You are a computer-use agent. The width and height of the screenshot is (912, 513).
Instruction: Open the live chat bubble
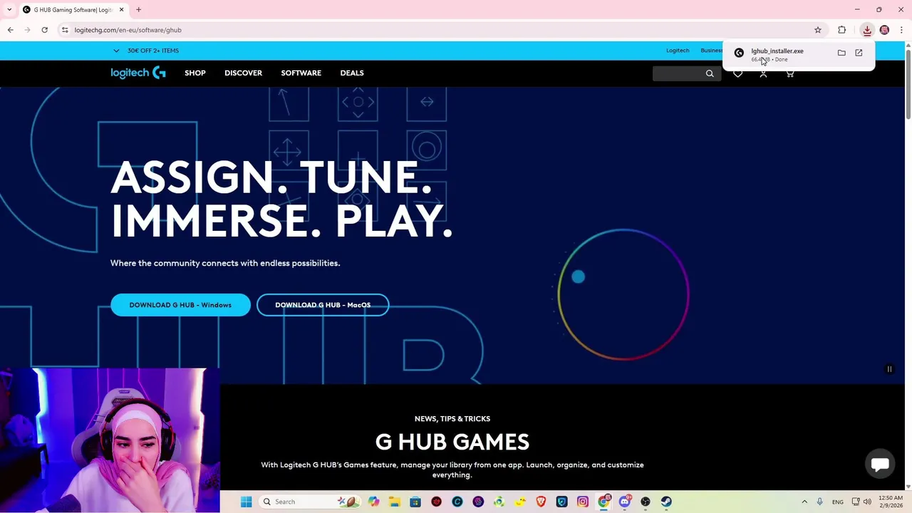point(880,465)
